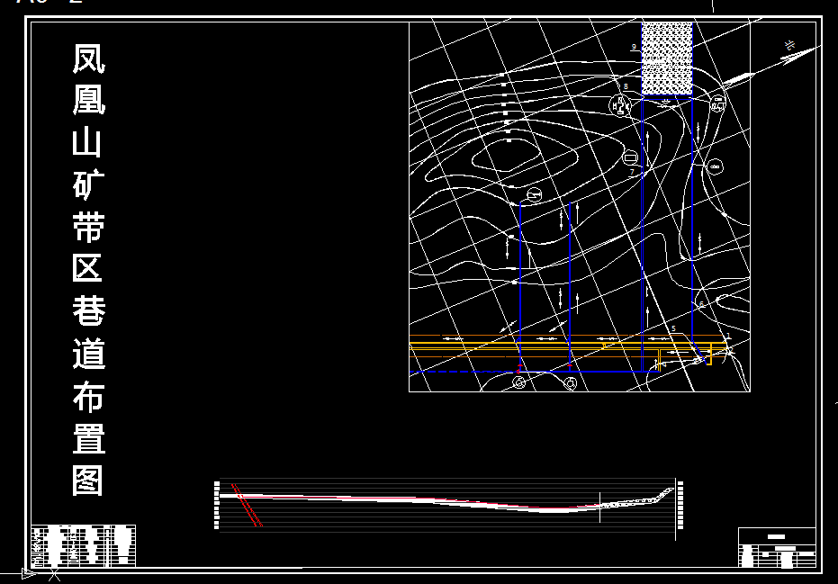
Task: Click callout number 6 on the map
Action: coord(702,304)
